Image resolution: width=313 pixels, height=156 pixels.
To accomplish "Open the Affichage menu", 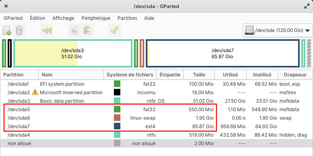I will click(x=63, y=18).
